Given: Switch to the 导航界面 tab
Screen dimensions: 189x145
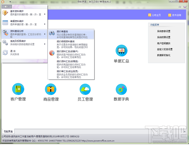Looking at the screenshot, I should [x=8, y=131].
